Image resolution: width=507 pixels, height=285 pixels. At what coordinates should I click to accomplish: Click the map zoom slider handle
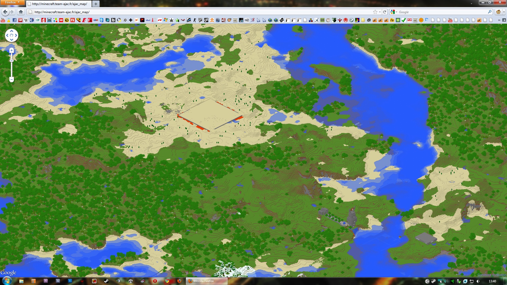[11, 61]
